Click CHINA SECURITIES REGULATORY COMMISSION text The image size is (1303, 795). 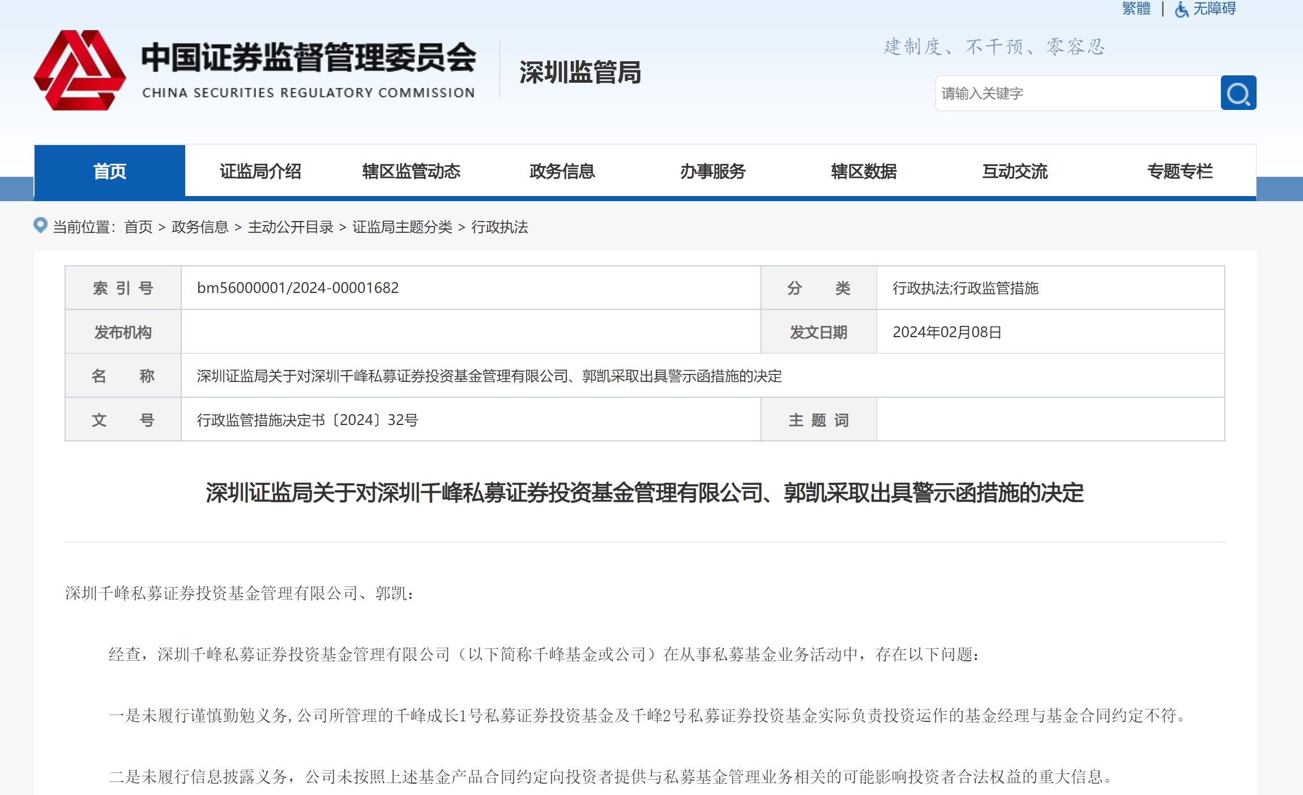point(309,92)
